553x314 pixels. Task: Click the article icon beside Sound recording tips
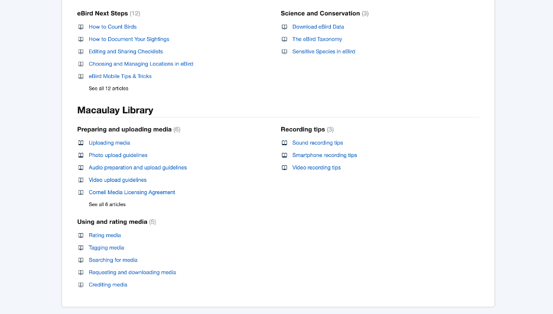click(x=284, y=143)
